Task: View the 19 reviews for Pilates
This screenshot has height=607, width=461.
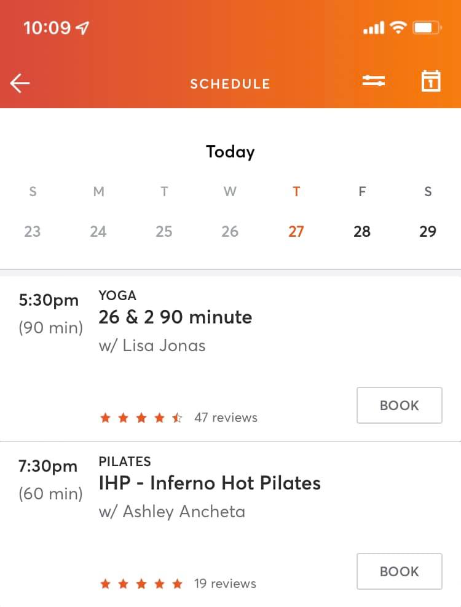Action: click(x=225, y=584)
